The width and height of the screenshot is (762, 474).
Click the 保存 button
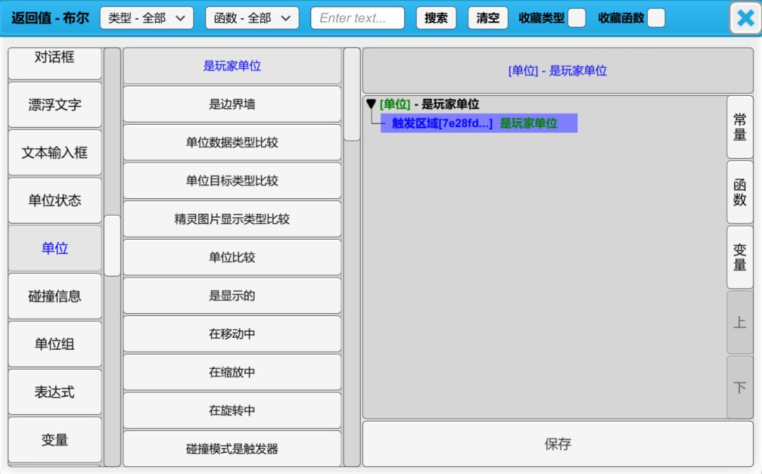click(557, 444)
